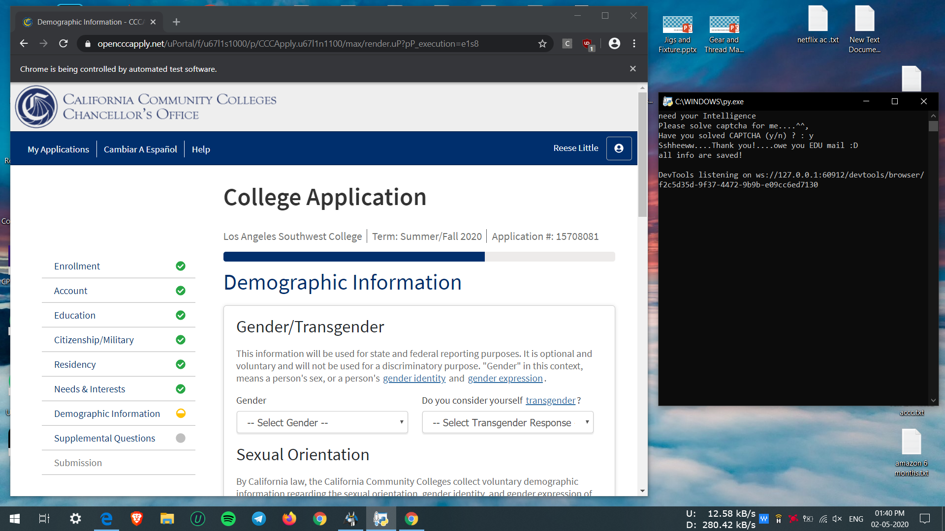Open the gender identity link

click(414, 378)
